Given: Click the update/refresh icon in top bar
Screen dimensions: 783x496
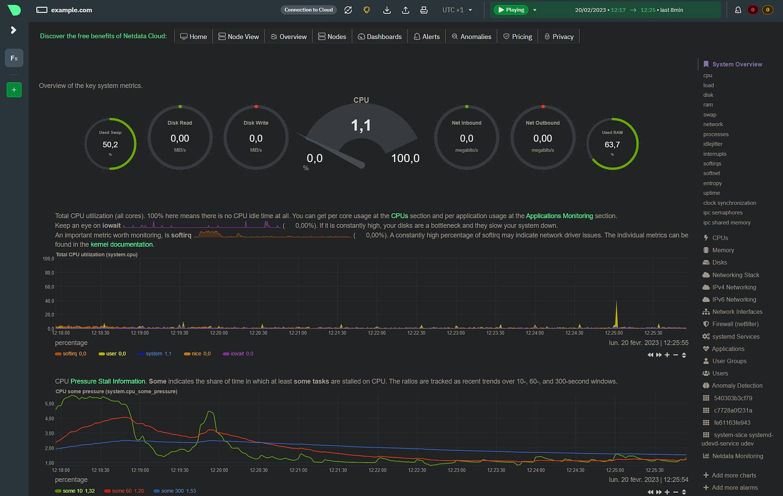Looking at the screenshot, I should (348, 10).
